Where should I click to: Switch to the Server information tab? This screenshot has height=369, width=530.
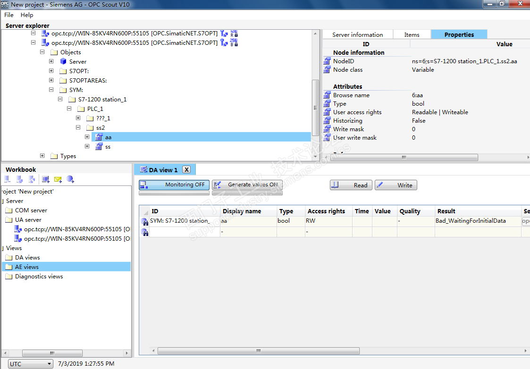coord(357,34)
